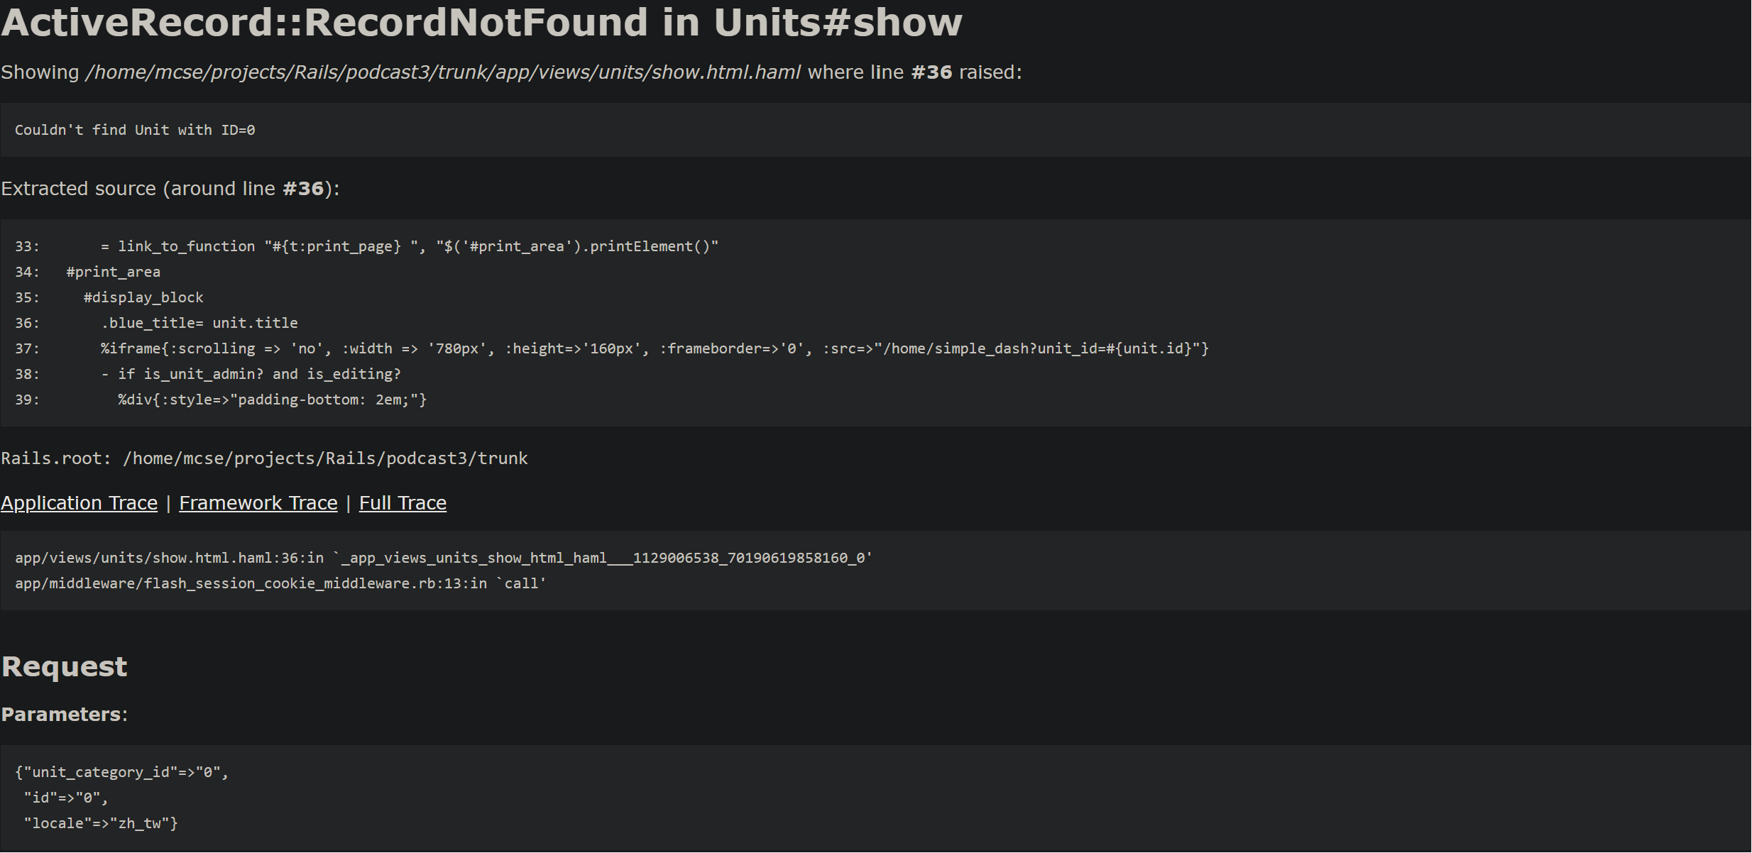Click the "Couldn't find Unit with ID=0" message
This screenshot has height=853, width=1752.
click(135, 130)
